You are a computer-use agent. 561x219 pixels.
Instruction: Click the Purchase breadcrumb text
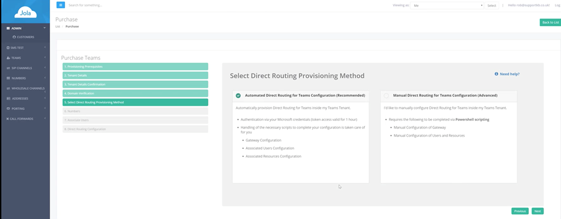pos(72,26)
